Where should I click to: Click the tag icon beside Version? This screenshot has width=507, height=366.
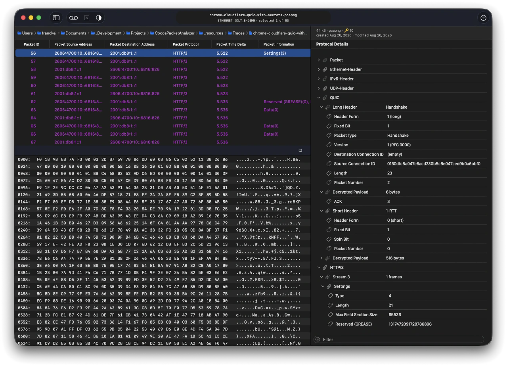pos(329,145)
